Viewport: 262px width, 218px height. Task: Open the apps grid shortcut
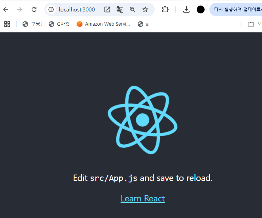7,24
